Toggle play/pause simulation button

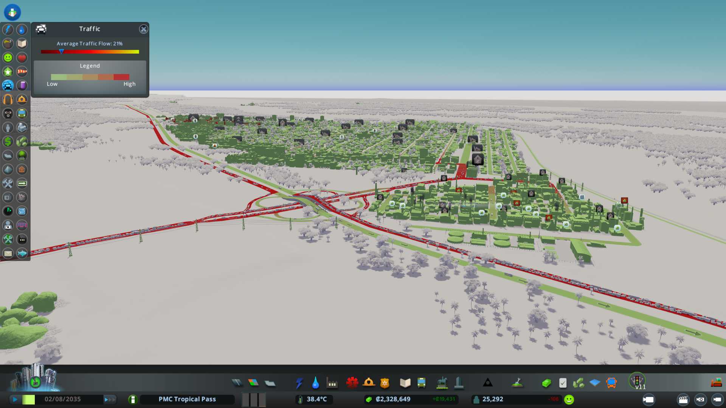tap(15, 399)
